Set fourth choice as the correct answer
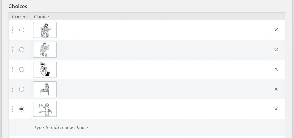Screen dimensions: 294x138 [x=22, y=89]
